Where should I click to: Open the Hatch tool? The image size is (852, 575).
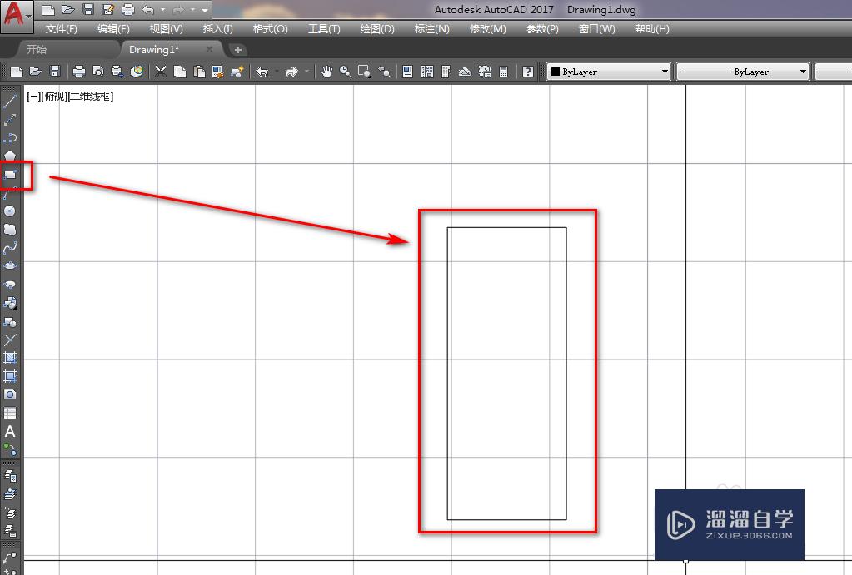coord(11,357)
